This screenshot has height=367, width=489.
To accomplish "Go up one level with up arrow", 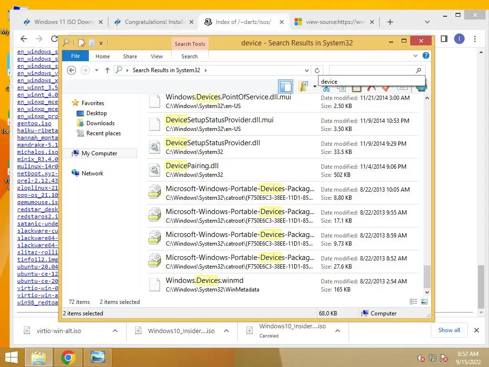I will [x=107, y=70].
